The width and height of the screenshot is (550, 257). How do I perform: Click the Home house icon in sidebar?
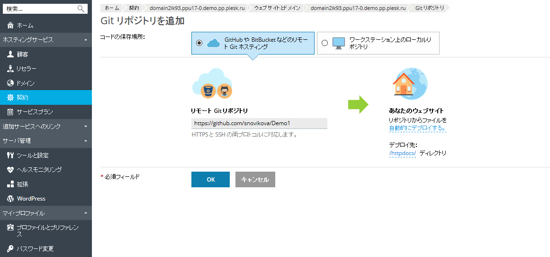(10, 25)
